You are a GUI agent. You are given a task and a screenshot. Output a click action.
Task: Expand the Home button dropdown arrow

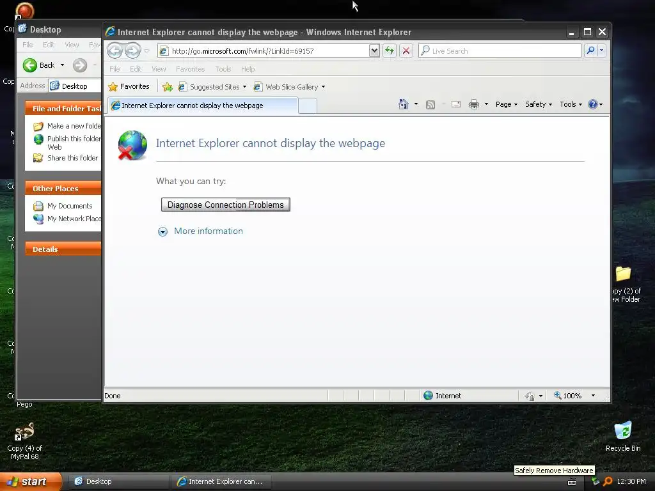pos(416,104)
